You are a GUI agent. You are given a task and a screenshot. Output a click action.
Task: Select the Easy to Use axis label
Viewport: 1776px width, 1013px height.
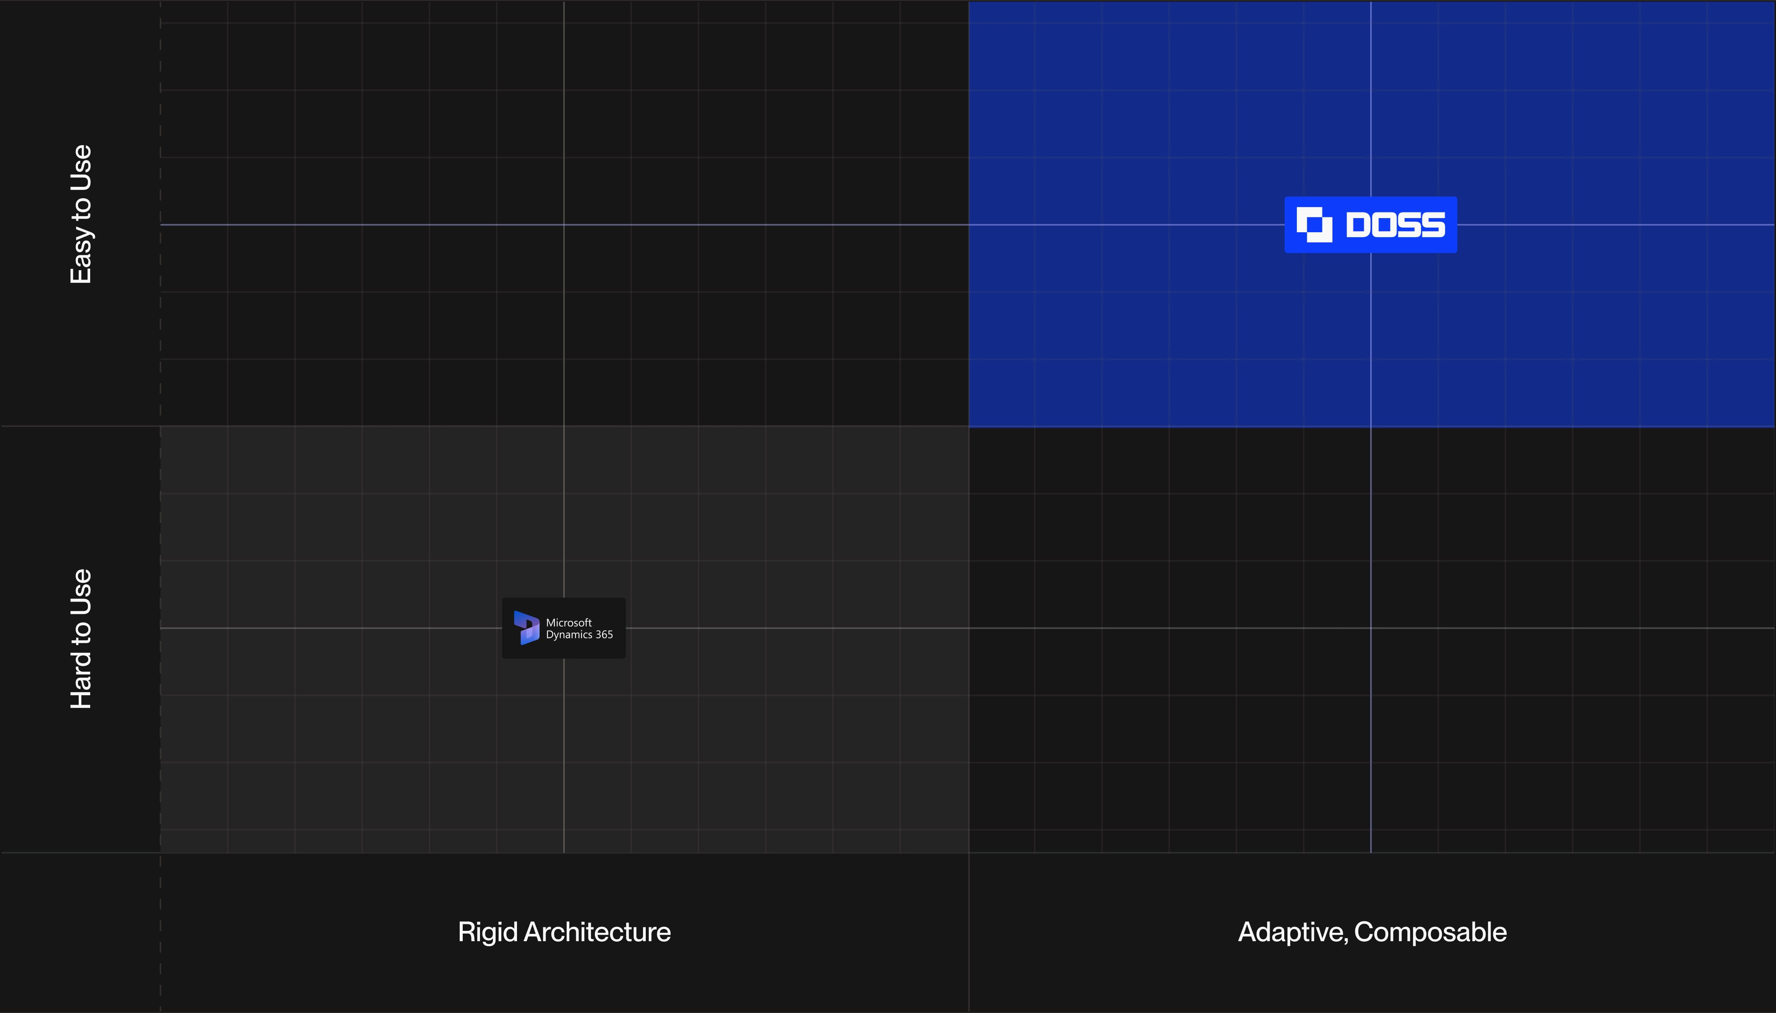point(81,214)
